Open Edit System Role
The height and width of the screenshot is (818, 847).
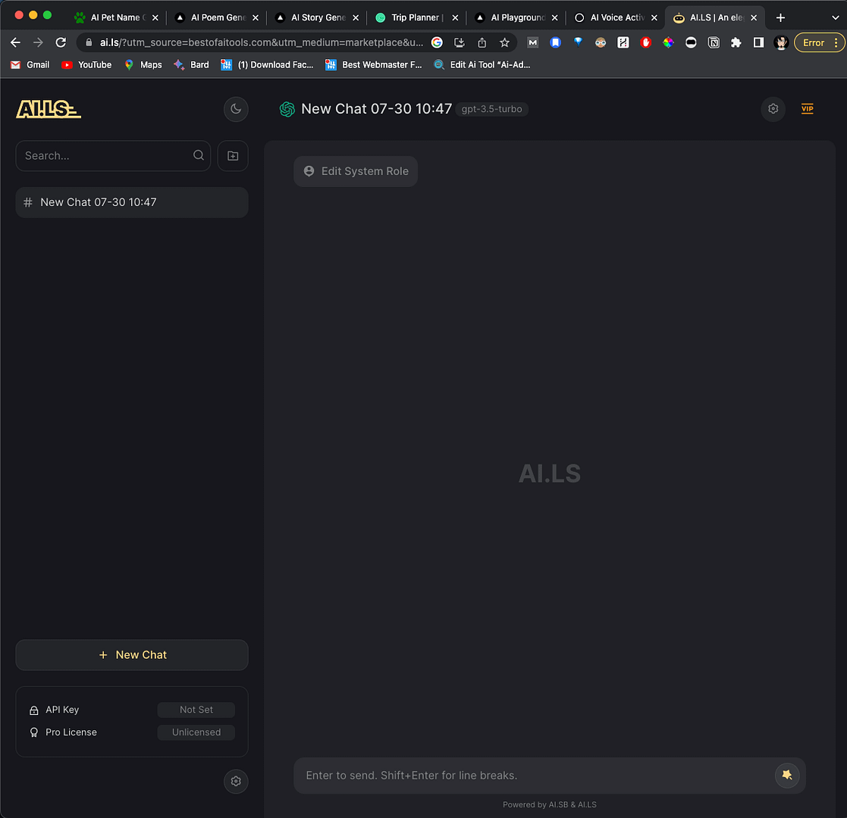[355, 171]
